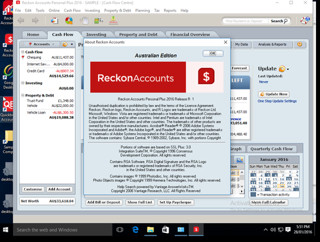Viewport: 320px width, 242px height.
Task: Click the scroll up arrow in bills list
Action: click(242, 172)
